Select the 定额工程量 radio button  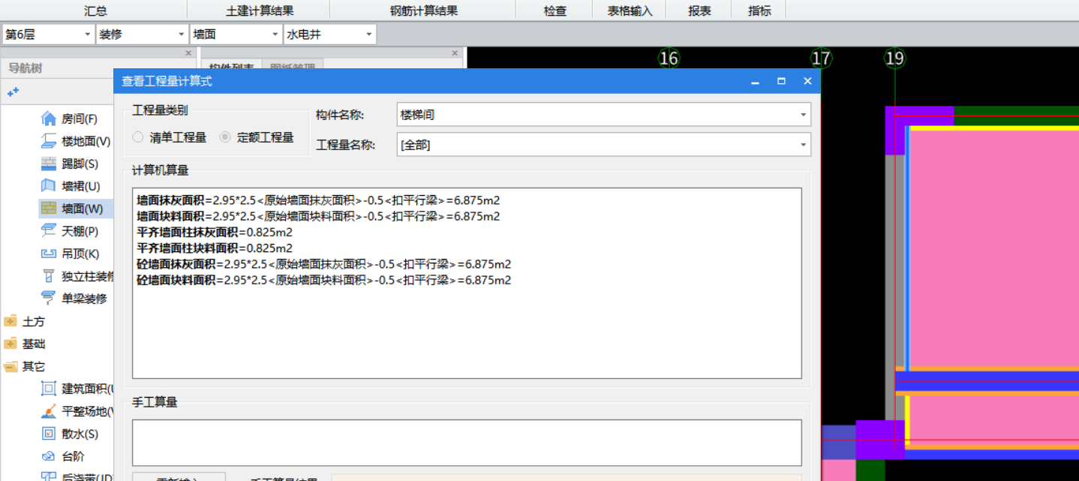click(226, 136)
